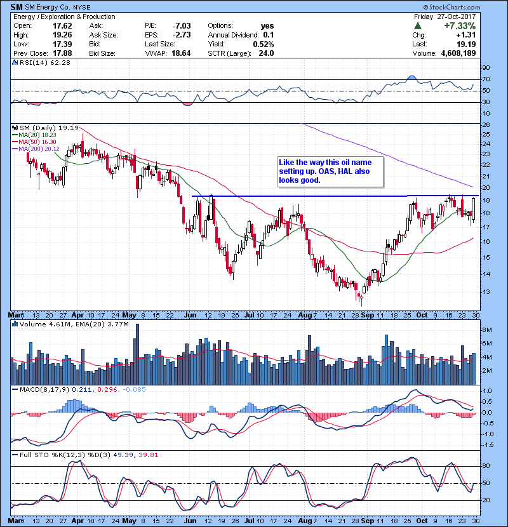Click the MACD(8,17,9) indicator label

(44, 390)
